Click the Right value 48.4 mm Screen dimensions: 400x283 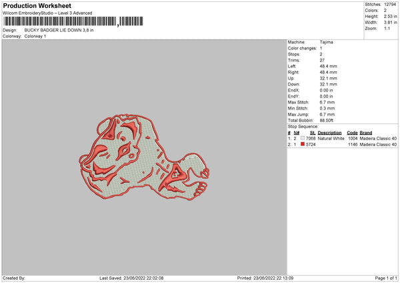coord(328,72)
